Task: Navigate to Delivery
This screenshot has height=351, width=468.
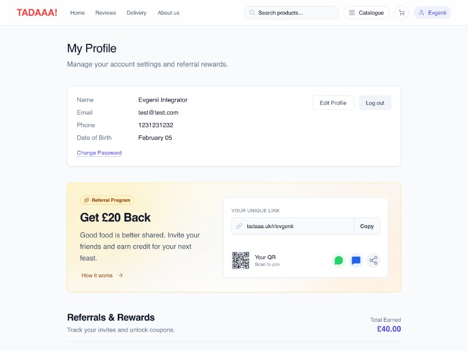Action: (x=136, y=13)
